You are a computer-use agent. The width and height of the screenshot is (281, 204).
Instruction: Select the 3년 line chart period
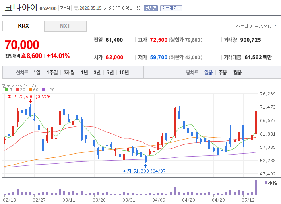pos(97,72)
